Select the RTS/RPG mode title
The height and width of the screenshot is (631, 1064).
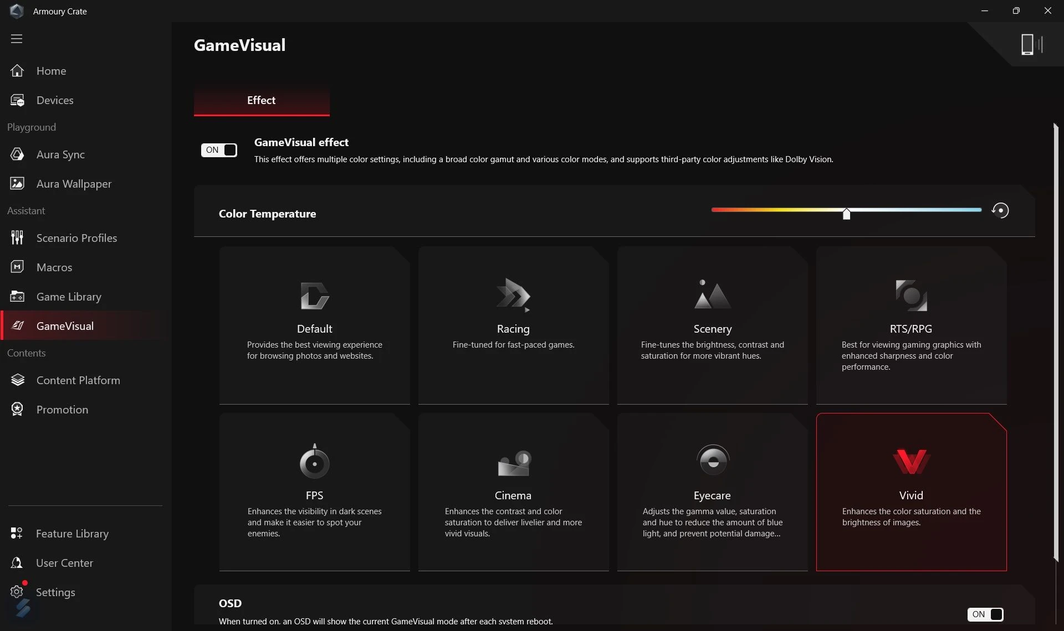coord(911,329)
